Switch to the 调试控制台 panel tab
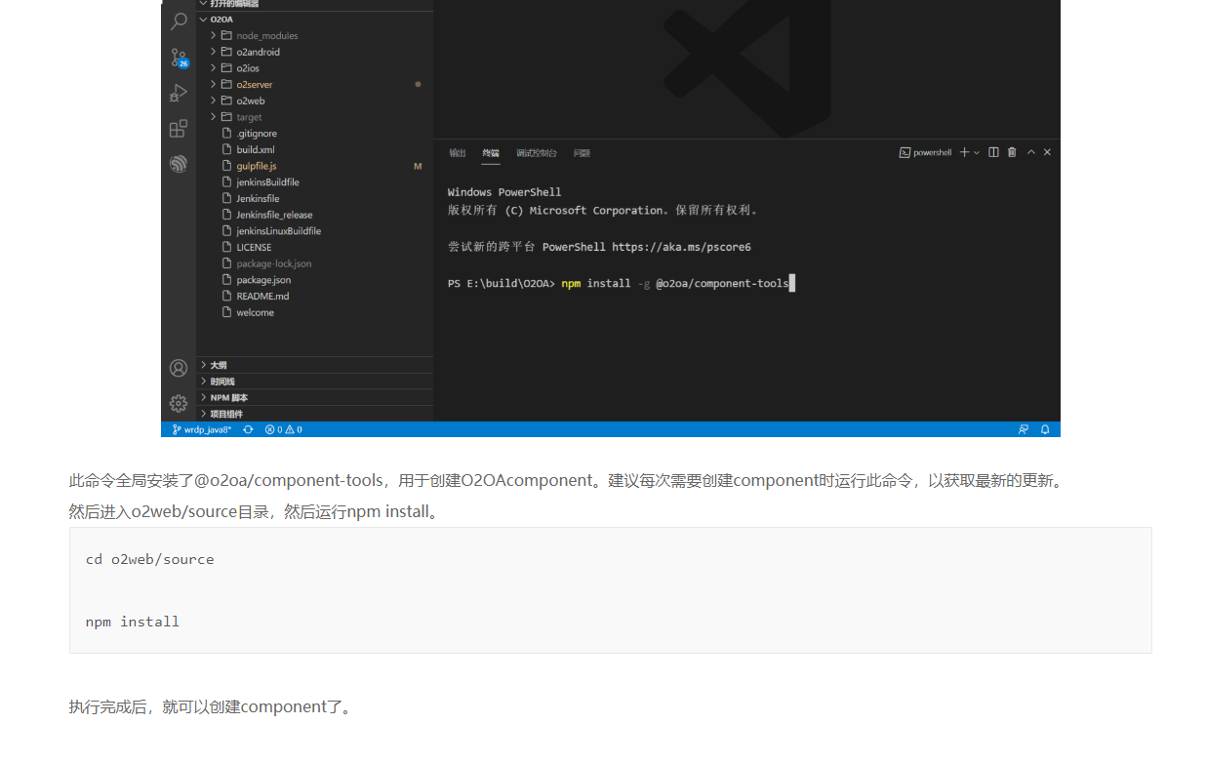The height and width of the screenshot is (764, 1206). coord(537,153)
